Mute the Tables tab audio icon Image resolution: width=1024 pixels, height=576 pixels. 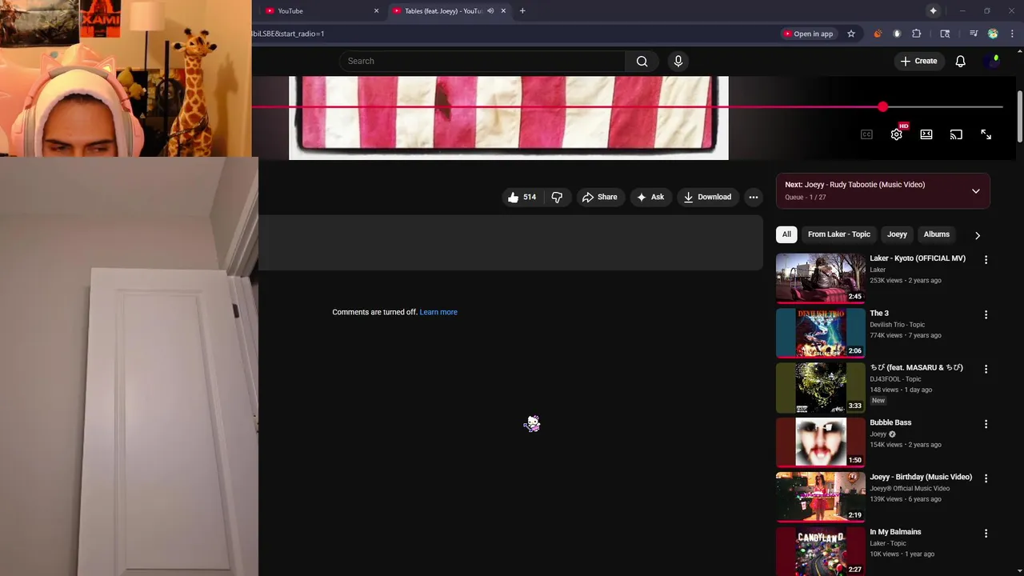[x=490, y=10]
